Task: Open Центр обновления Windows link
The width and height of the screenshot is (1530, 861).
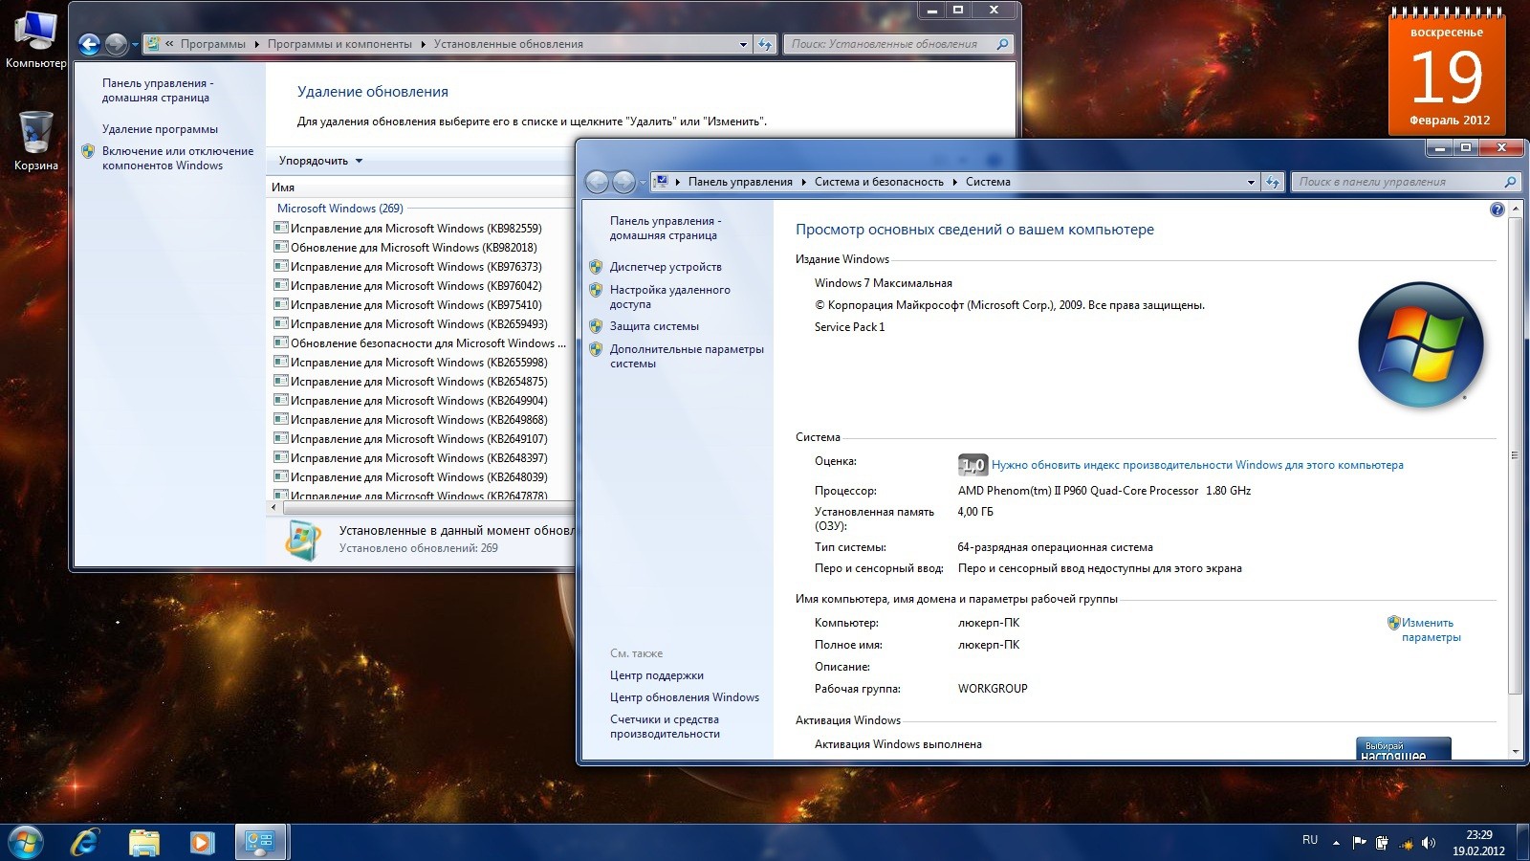Action: point(685,697)
